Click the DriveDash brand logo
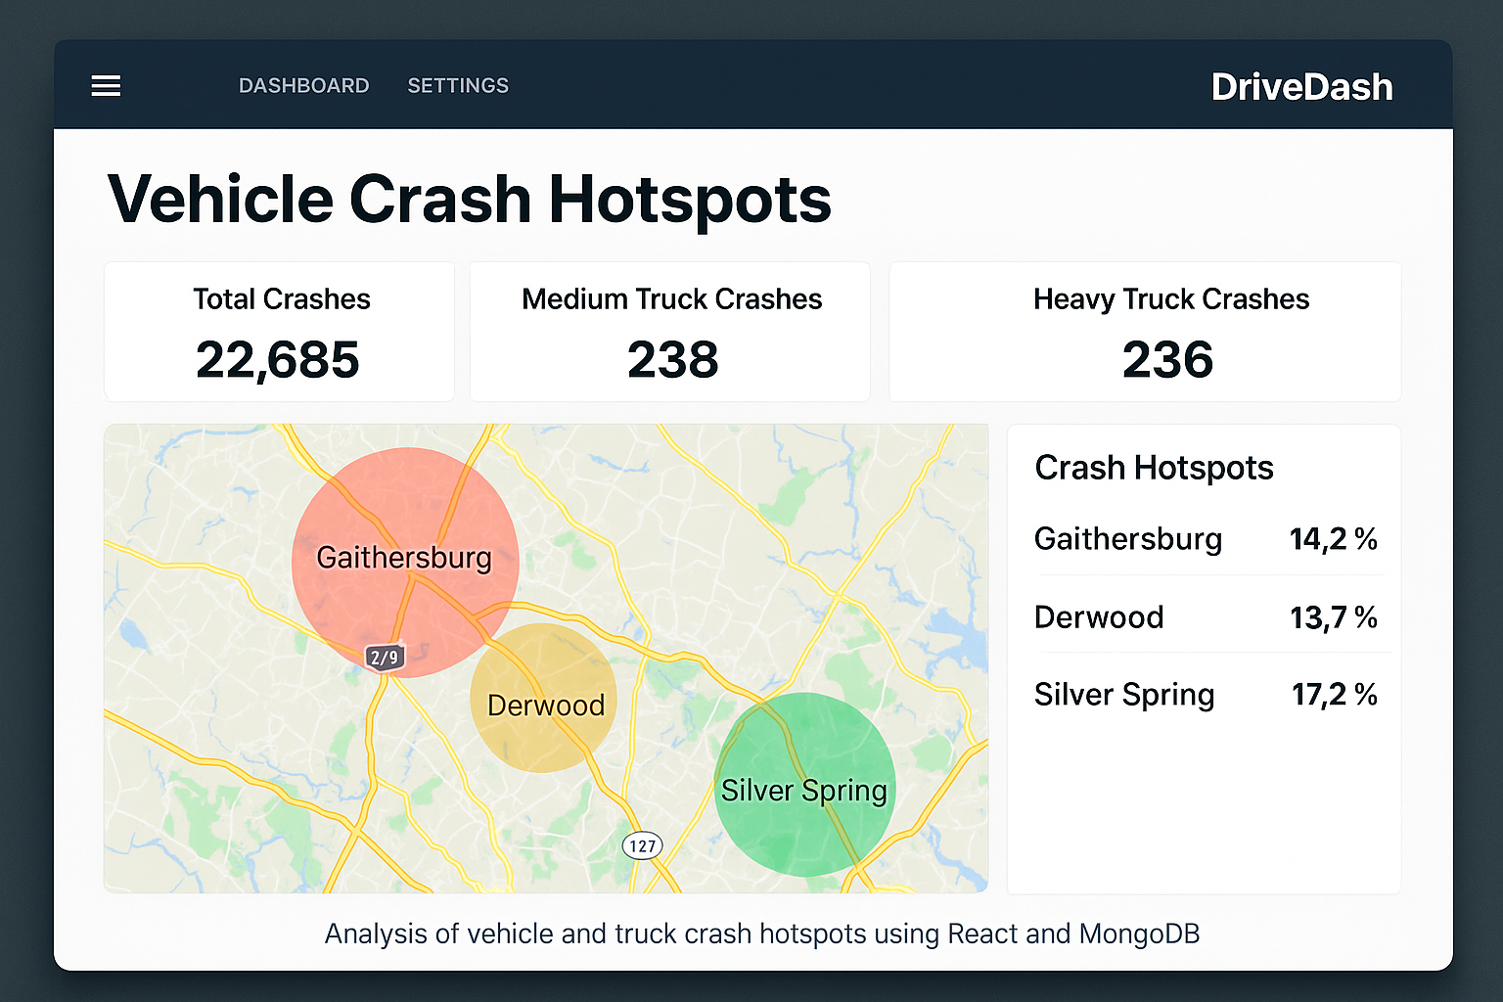Image resolution: width=1503 pixels, height=1002 pixels. point(1301,87)
